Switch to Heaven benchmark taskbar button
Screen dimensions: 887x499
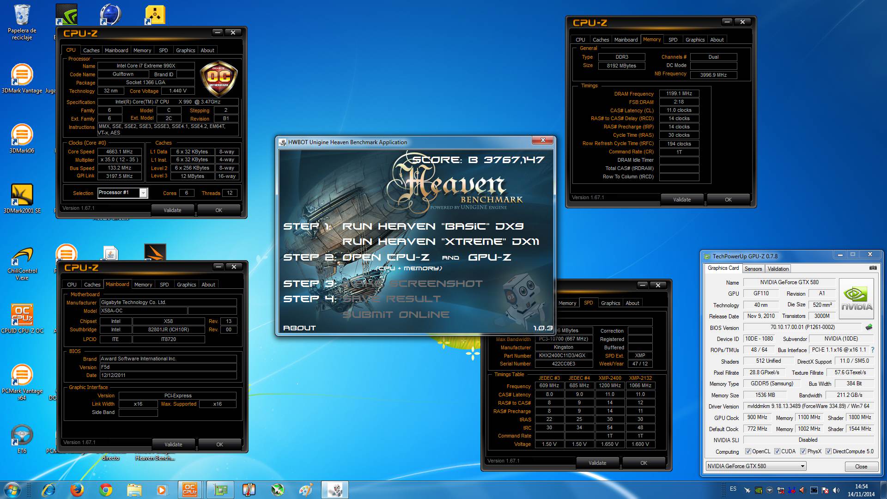click(335, 490)
